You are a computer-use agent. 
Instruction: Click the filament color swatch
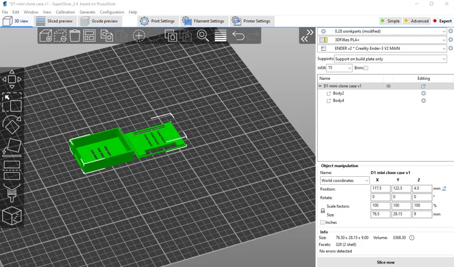(323, 40)
